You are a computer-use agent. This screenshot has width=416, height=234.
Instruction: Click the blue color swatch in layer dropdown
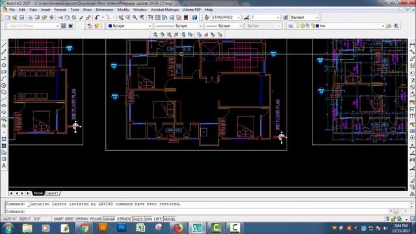[x=317, y=26]
